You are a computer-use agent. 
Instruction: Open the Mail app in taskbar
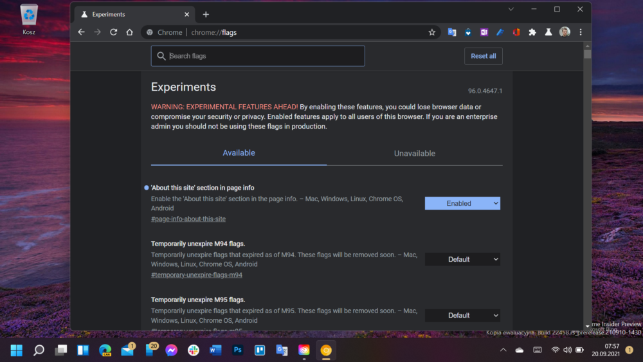[x=127, y=349]
